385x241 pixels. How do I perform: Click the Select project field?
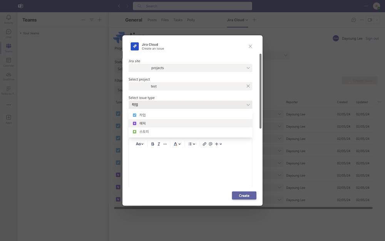[190, 86]
